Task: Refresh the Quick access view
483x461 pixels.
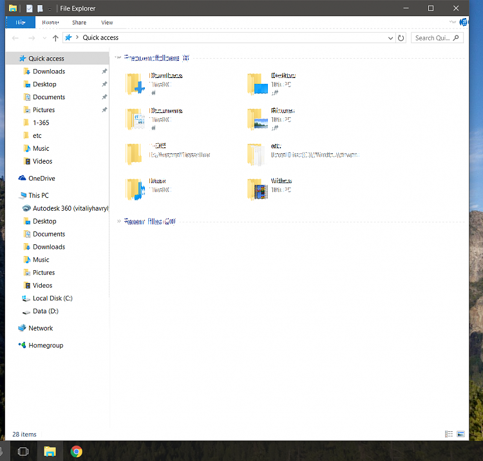Action: tap(401, 38)
